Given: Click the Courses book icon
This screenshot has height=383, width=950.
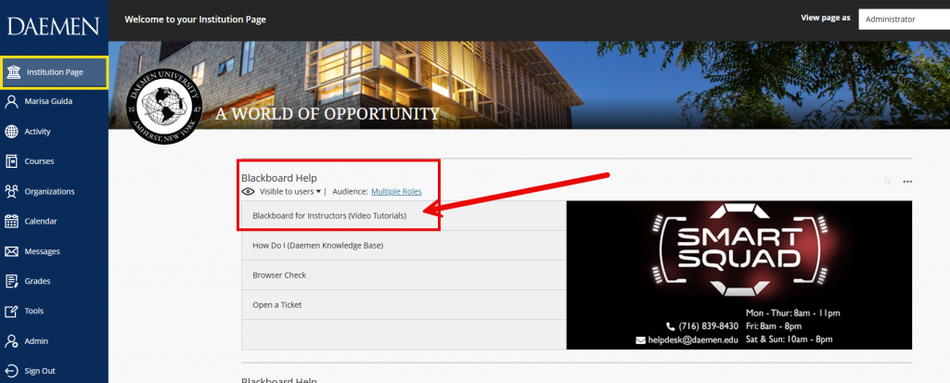Looking at the screenshot, I should click(11, 161).
